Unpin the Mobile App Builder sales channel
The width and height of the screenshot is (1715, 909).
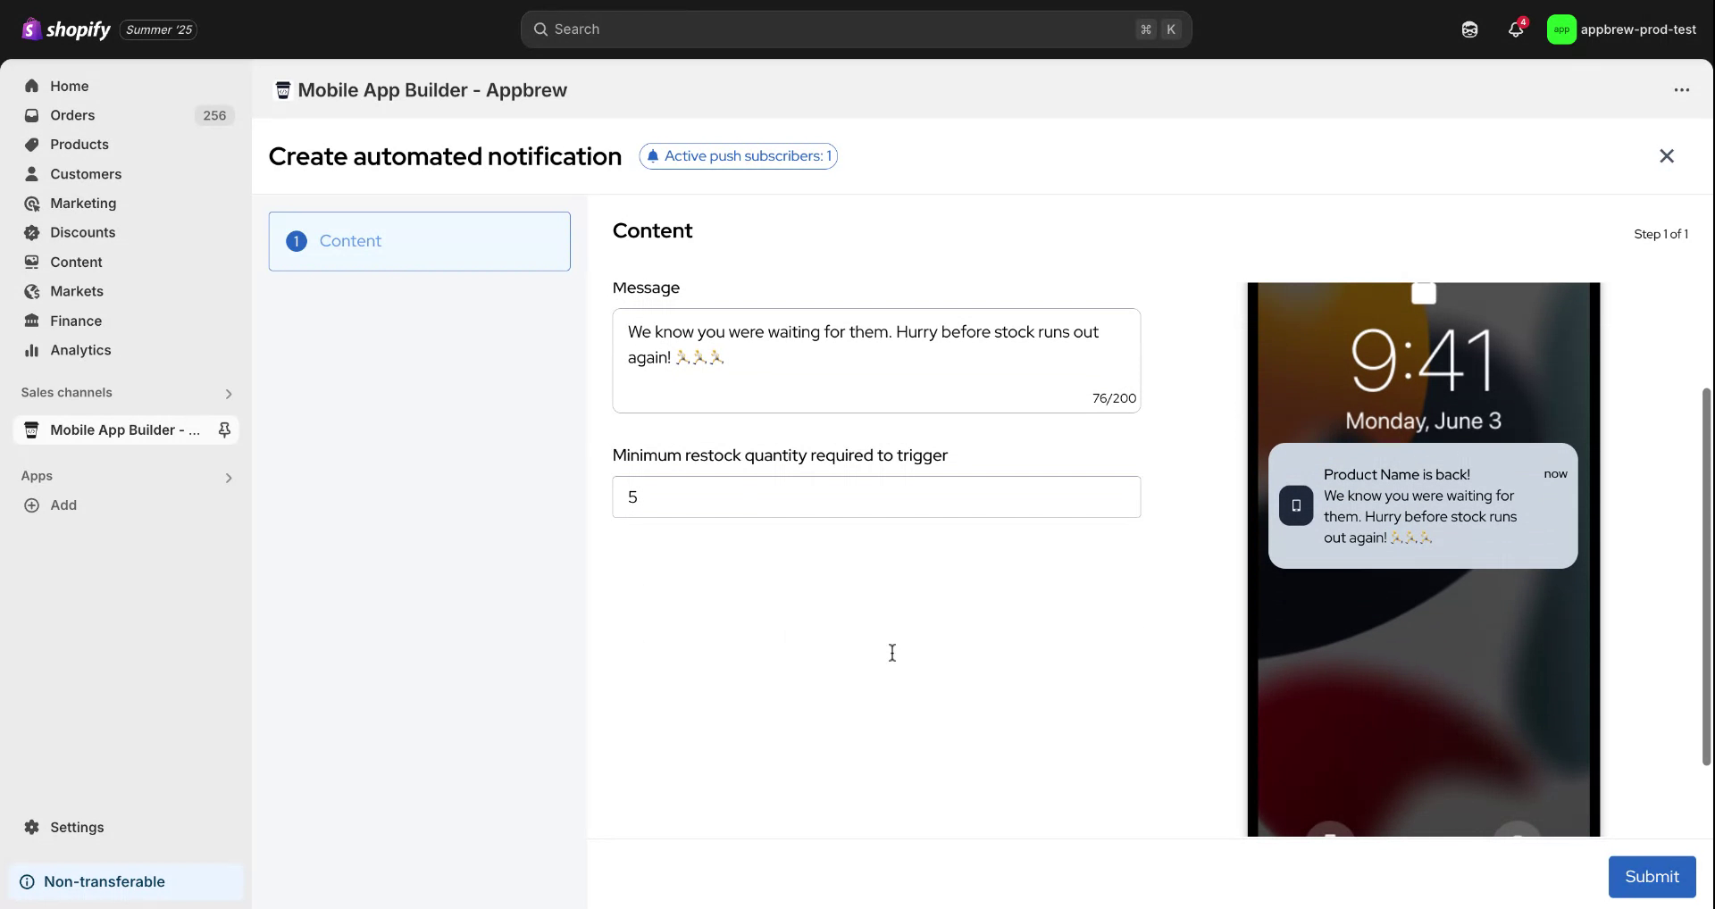click(x=224, y=429)
